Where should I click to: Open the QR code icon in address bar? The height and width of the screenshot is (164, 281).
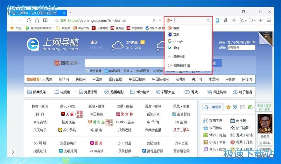[154, 20]
